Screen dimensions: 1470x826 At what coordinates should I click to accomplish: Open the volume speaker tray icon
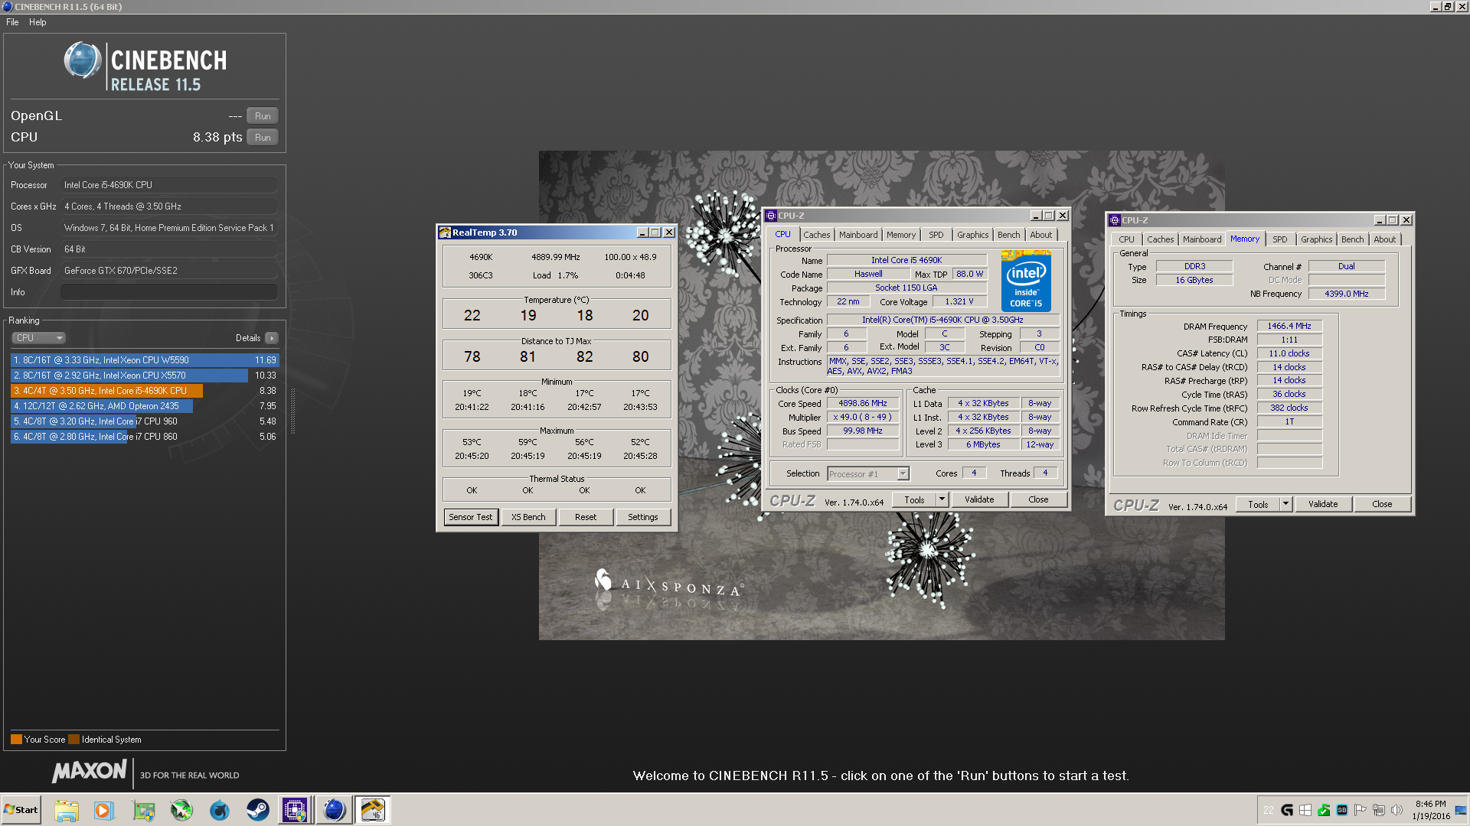click(1397, 810)
